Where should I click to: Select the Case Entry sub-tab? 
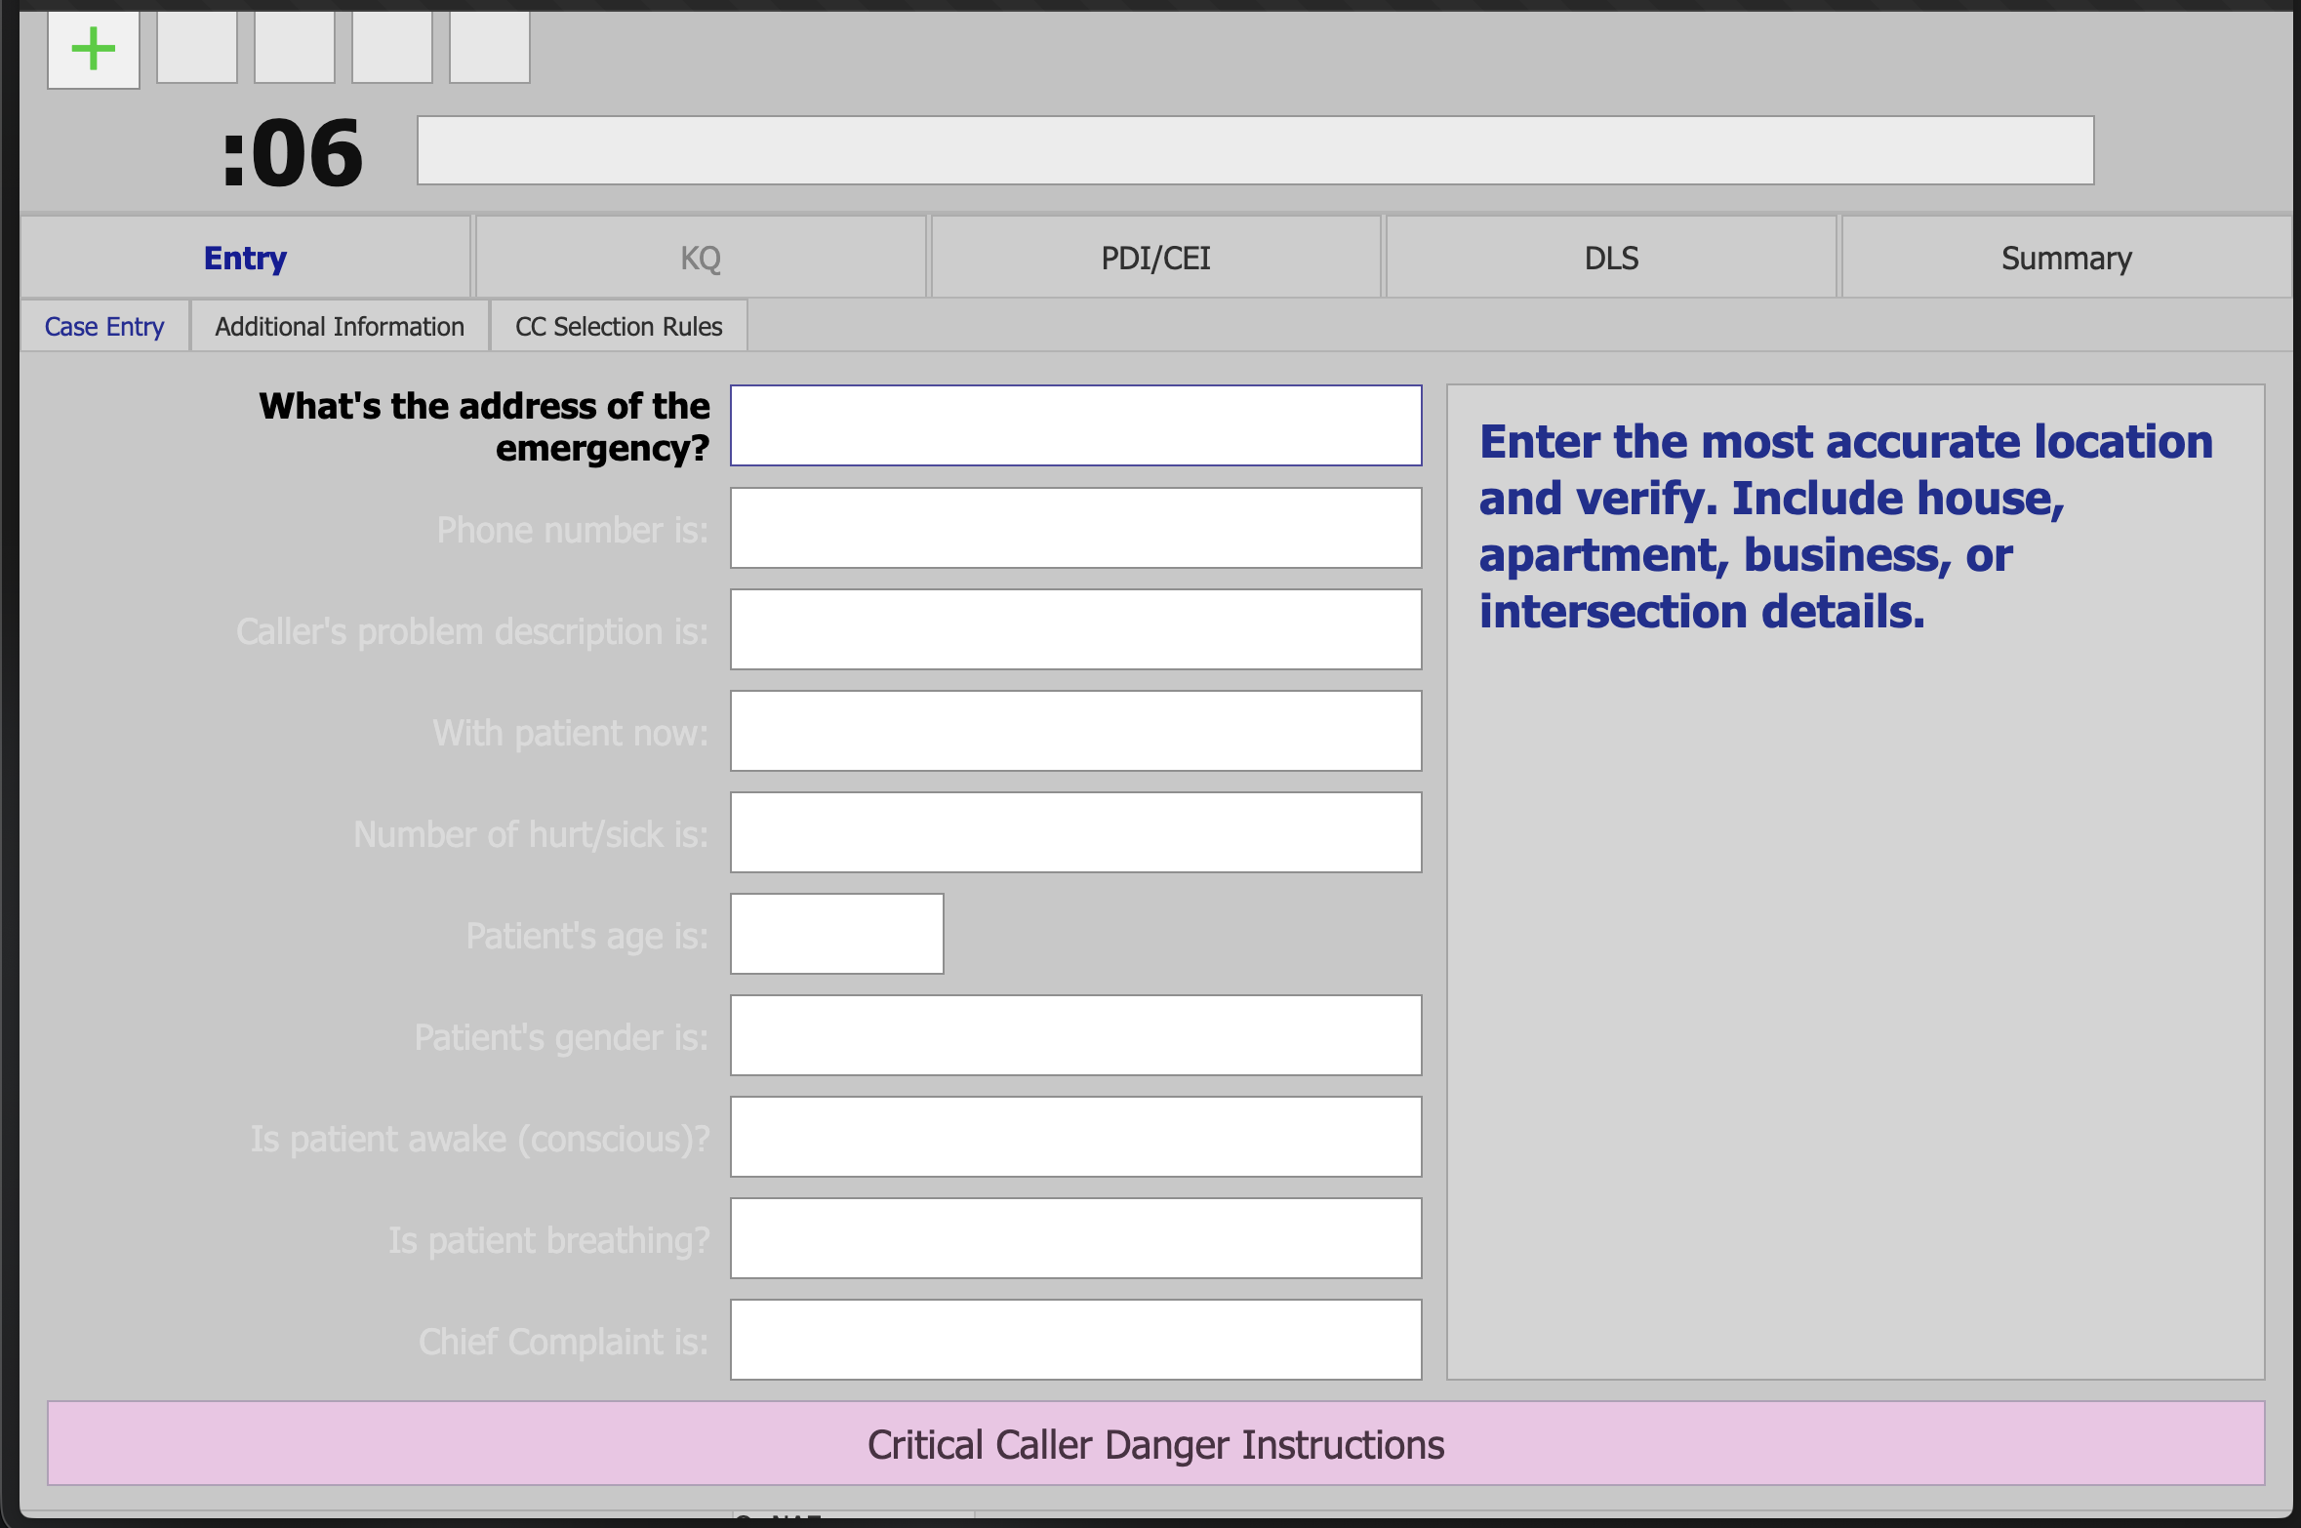pyautogui.click(x=104, y=327)
